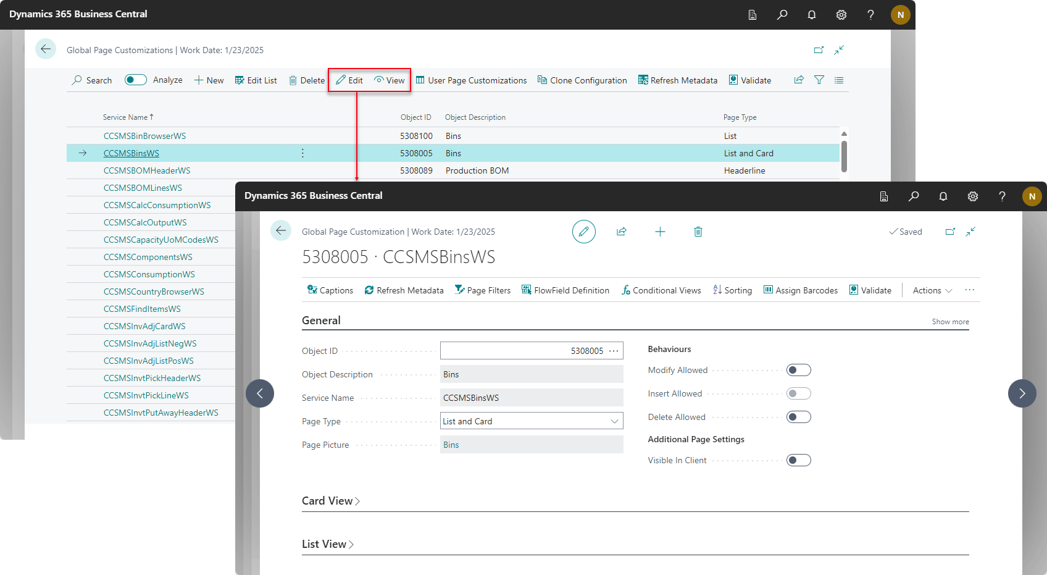The image size is (1047, 575).
Task: Click Show more in General section
Action: pyautogui.click(x=950, y=322)
